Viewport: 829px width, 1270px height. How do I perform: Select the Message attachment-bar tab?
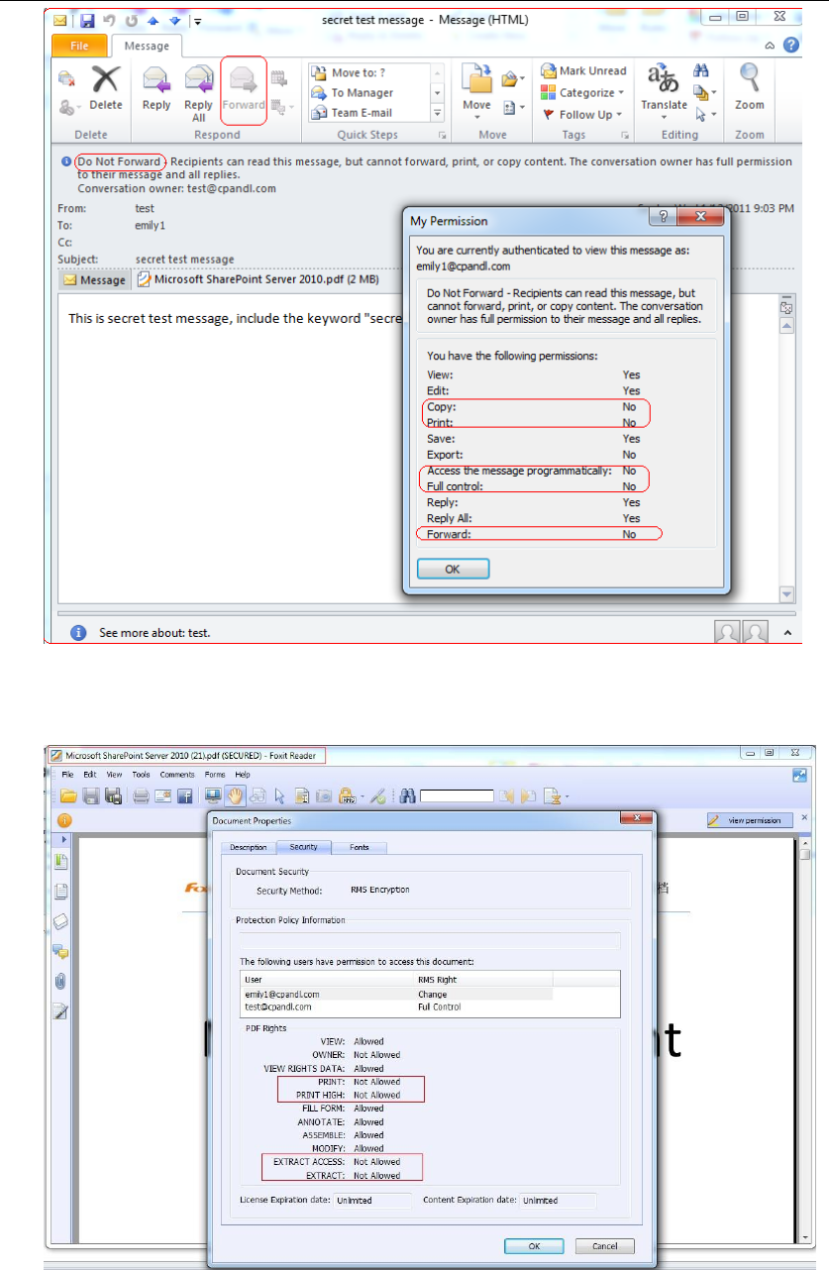tap(95, 279)
